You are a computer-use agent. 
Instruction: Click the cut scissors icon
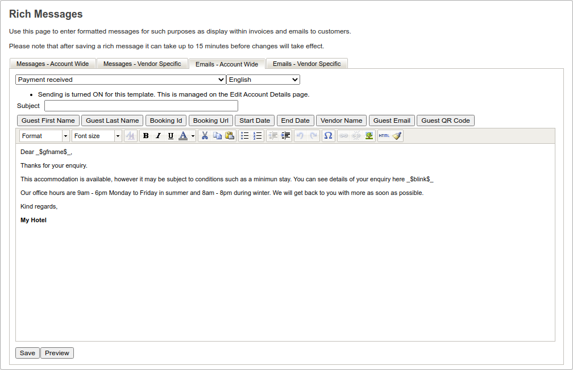(x=205, y=136)
